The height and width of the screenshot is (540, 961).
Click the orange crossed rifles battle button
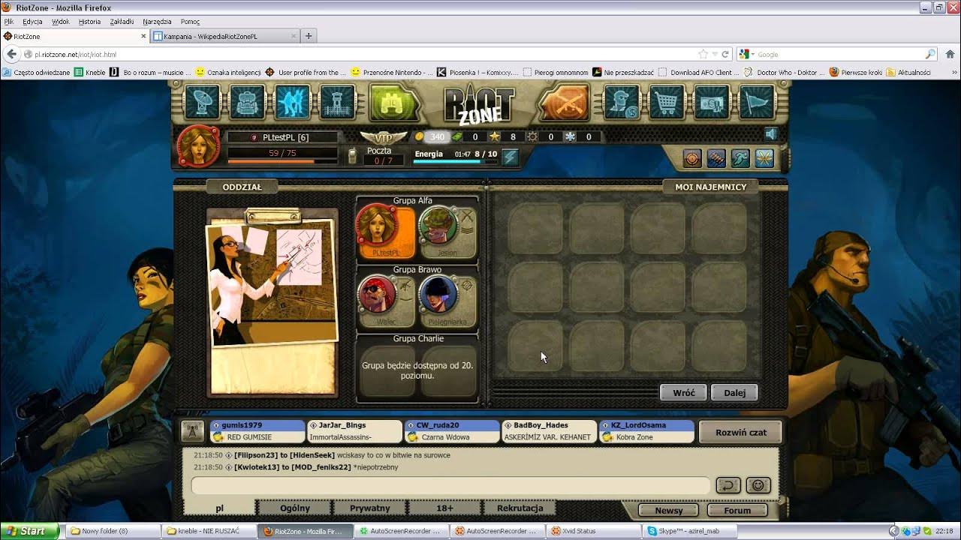pyautogui.click(x=565, y=103)
